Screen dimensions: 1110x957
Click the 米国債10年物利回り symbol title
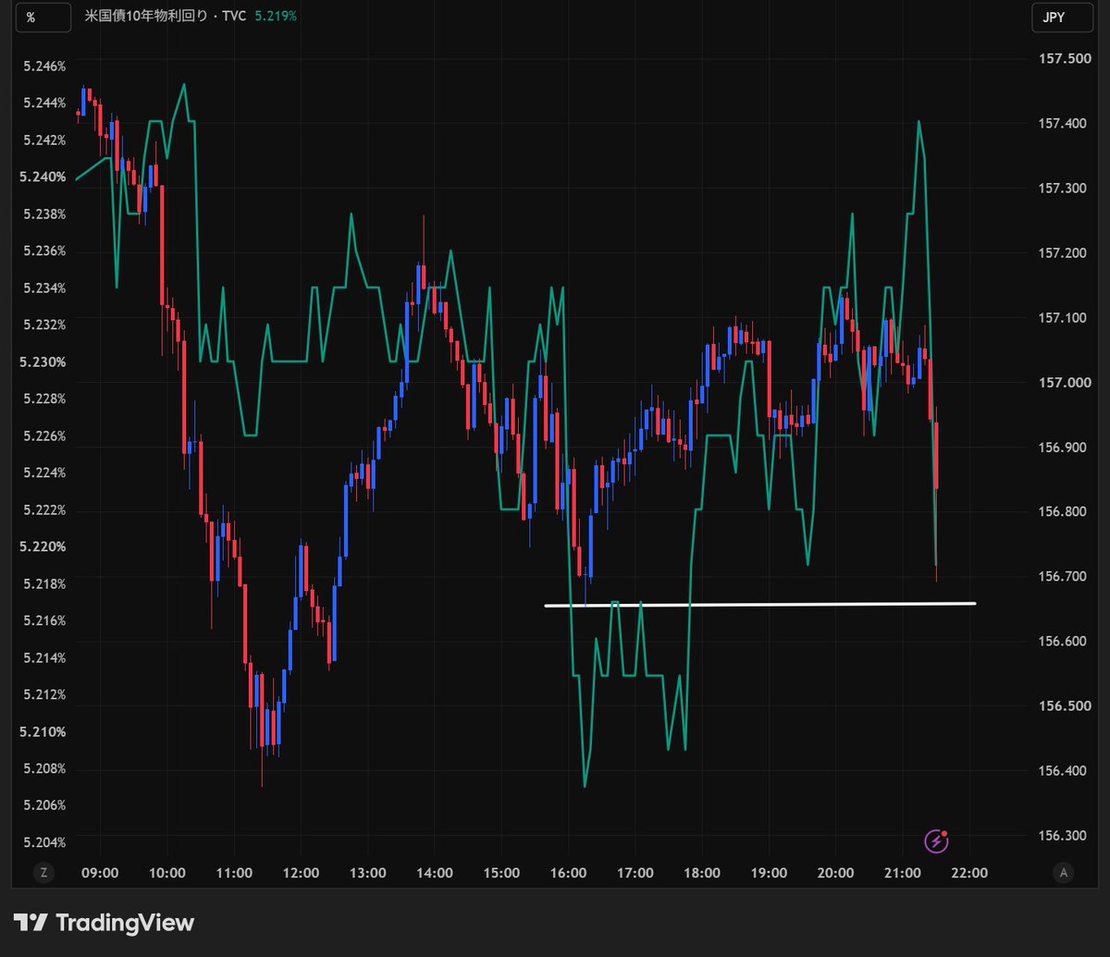146,17
